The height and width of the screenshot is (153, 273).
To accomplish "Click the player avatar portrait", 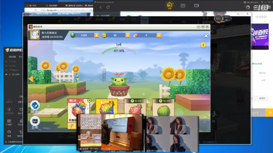I will tap(35, 34).
